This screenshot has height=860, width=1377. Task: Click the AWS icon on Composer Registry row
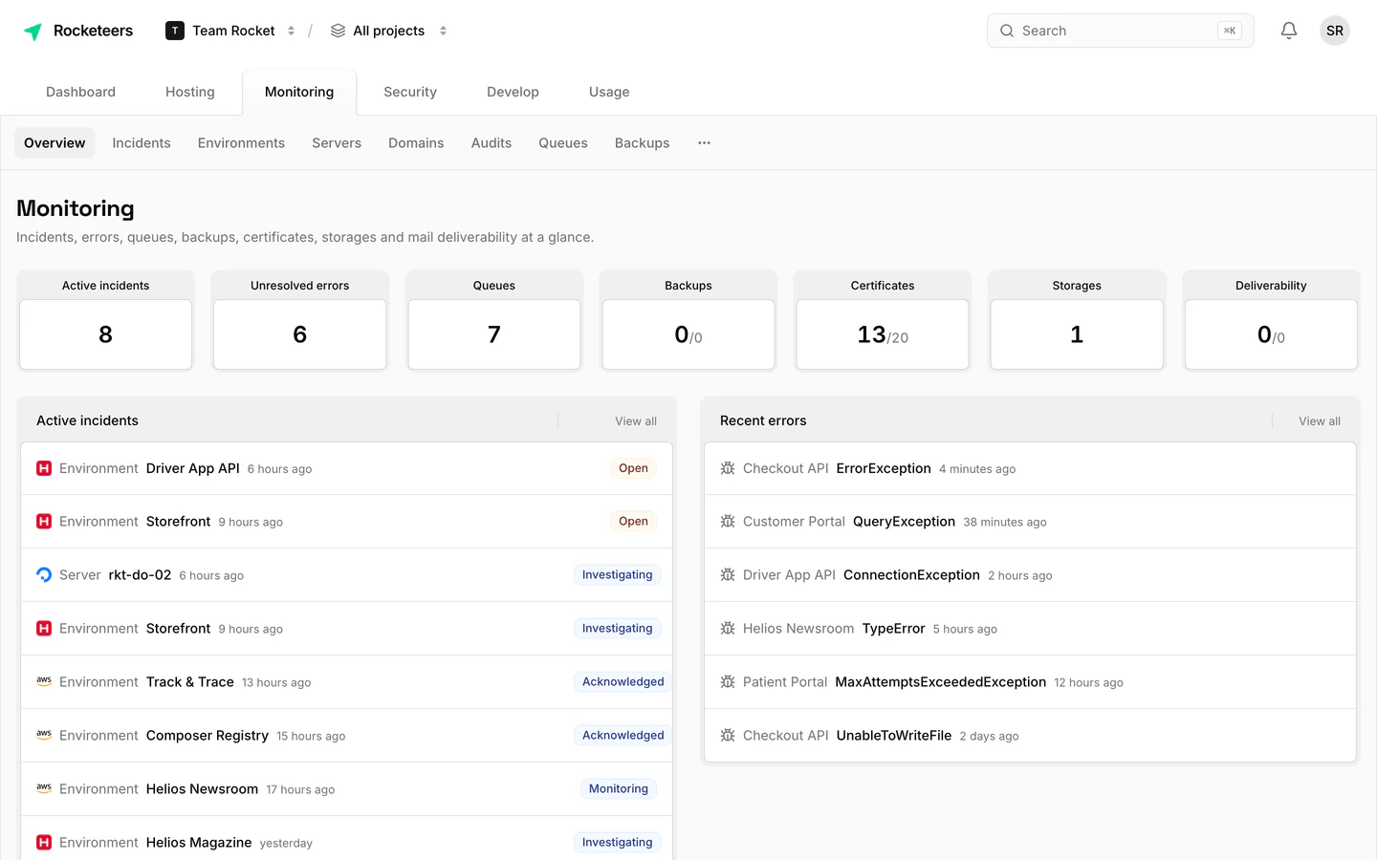coord(44,736)
